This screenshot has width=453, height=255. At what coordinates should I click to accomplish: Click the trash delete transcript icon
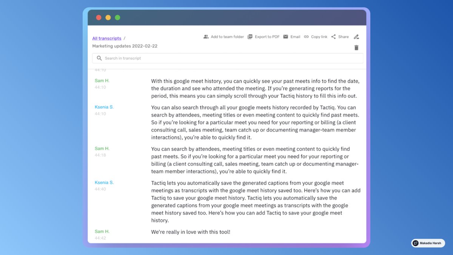tap(356, 48)
